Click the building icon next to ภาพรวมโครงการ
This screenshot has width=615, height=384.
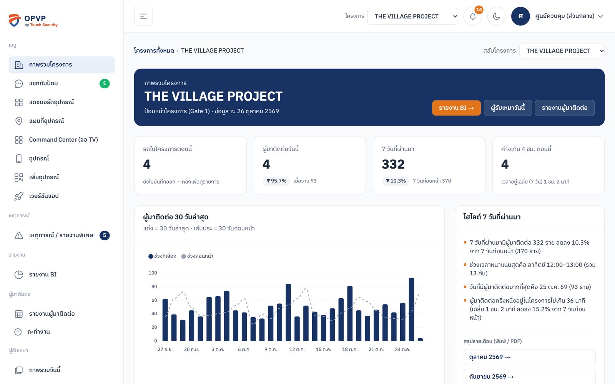click(x=18, y=65)
